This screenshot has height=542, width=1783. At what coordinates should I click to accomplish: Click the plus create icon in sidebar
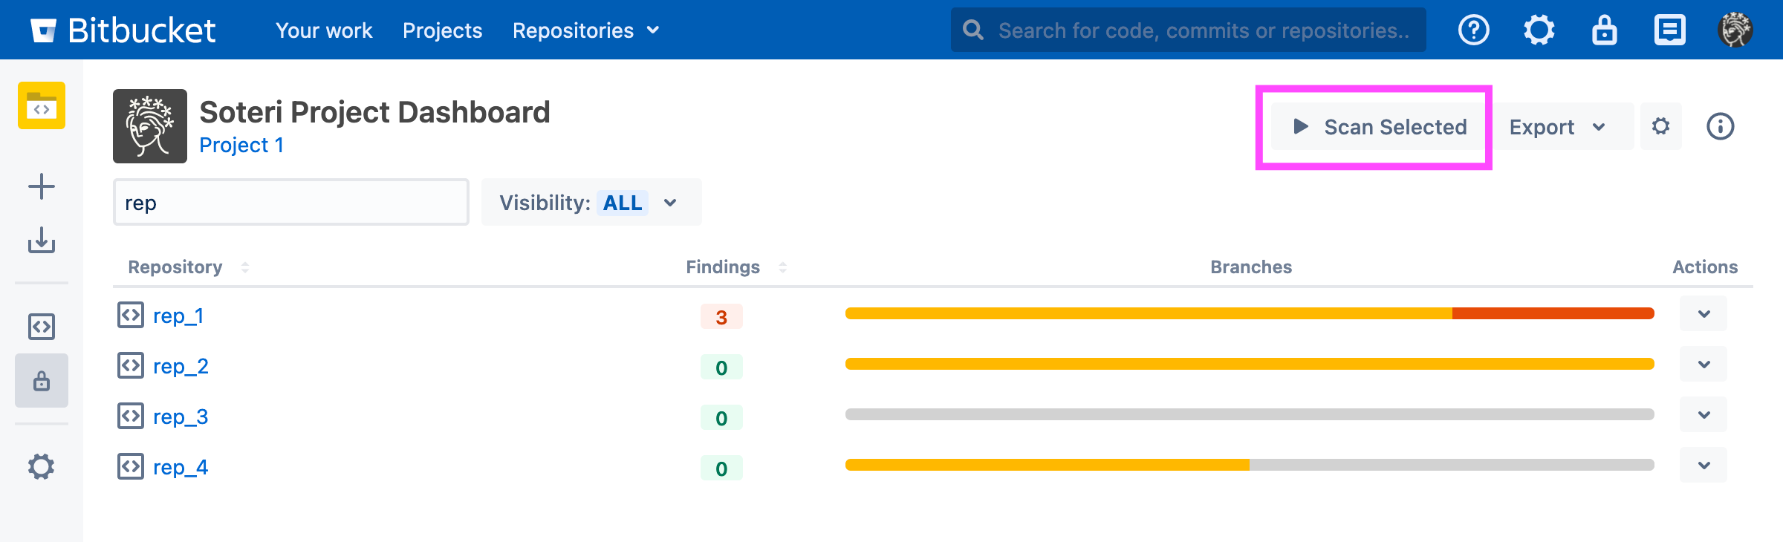(42, 186)
